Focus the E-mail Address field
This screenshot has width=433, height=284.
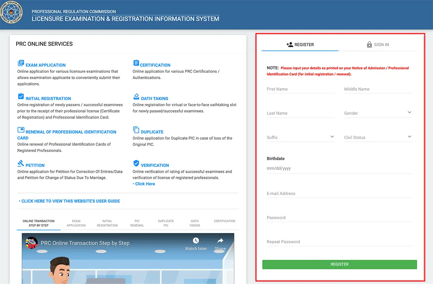339,194
